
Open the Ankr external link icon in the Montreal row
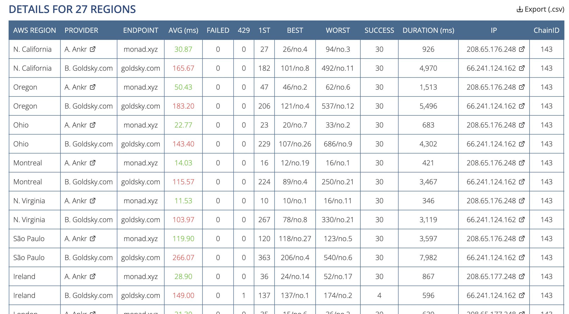pos(93,163)
